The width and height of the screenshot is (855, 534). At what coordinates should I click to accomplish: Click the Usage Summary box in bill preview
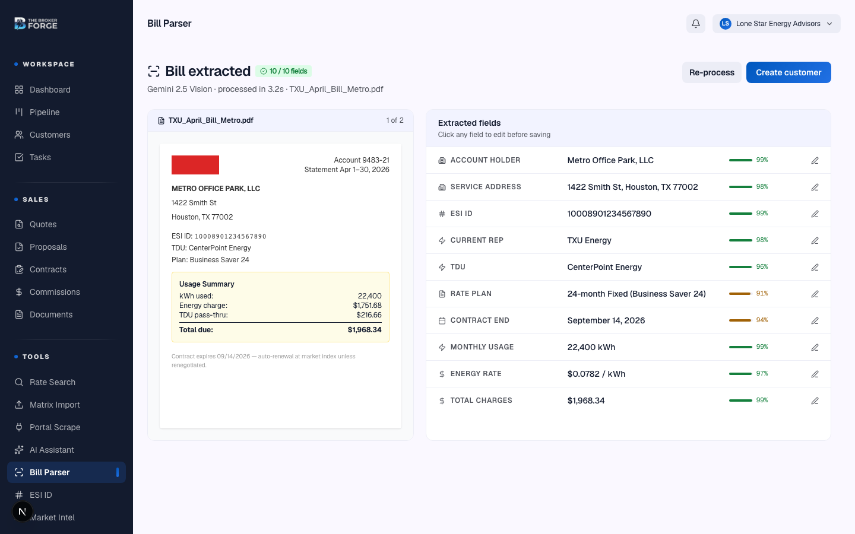coord(280,307)
